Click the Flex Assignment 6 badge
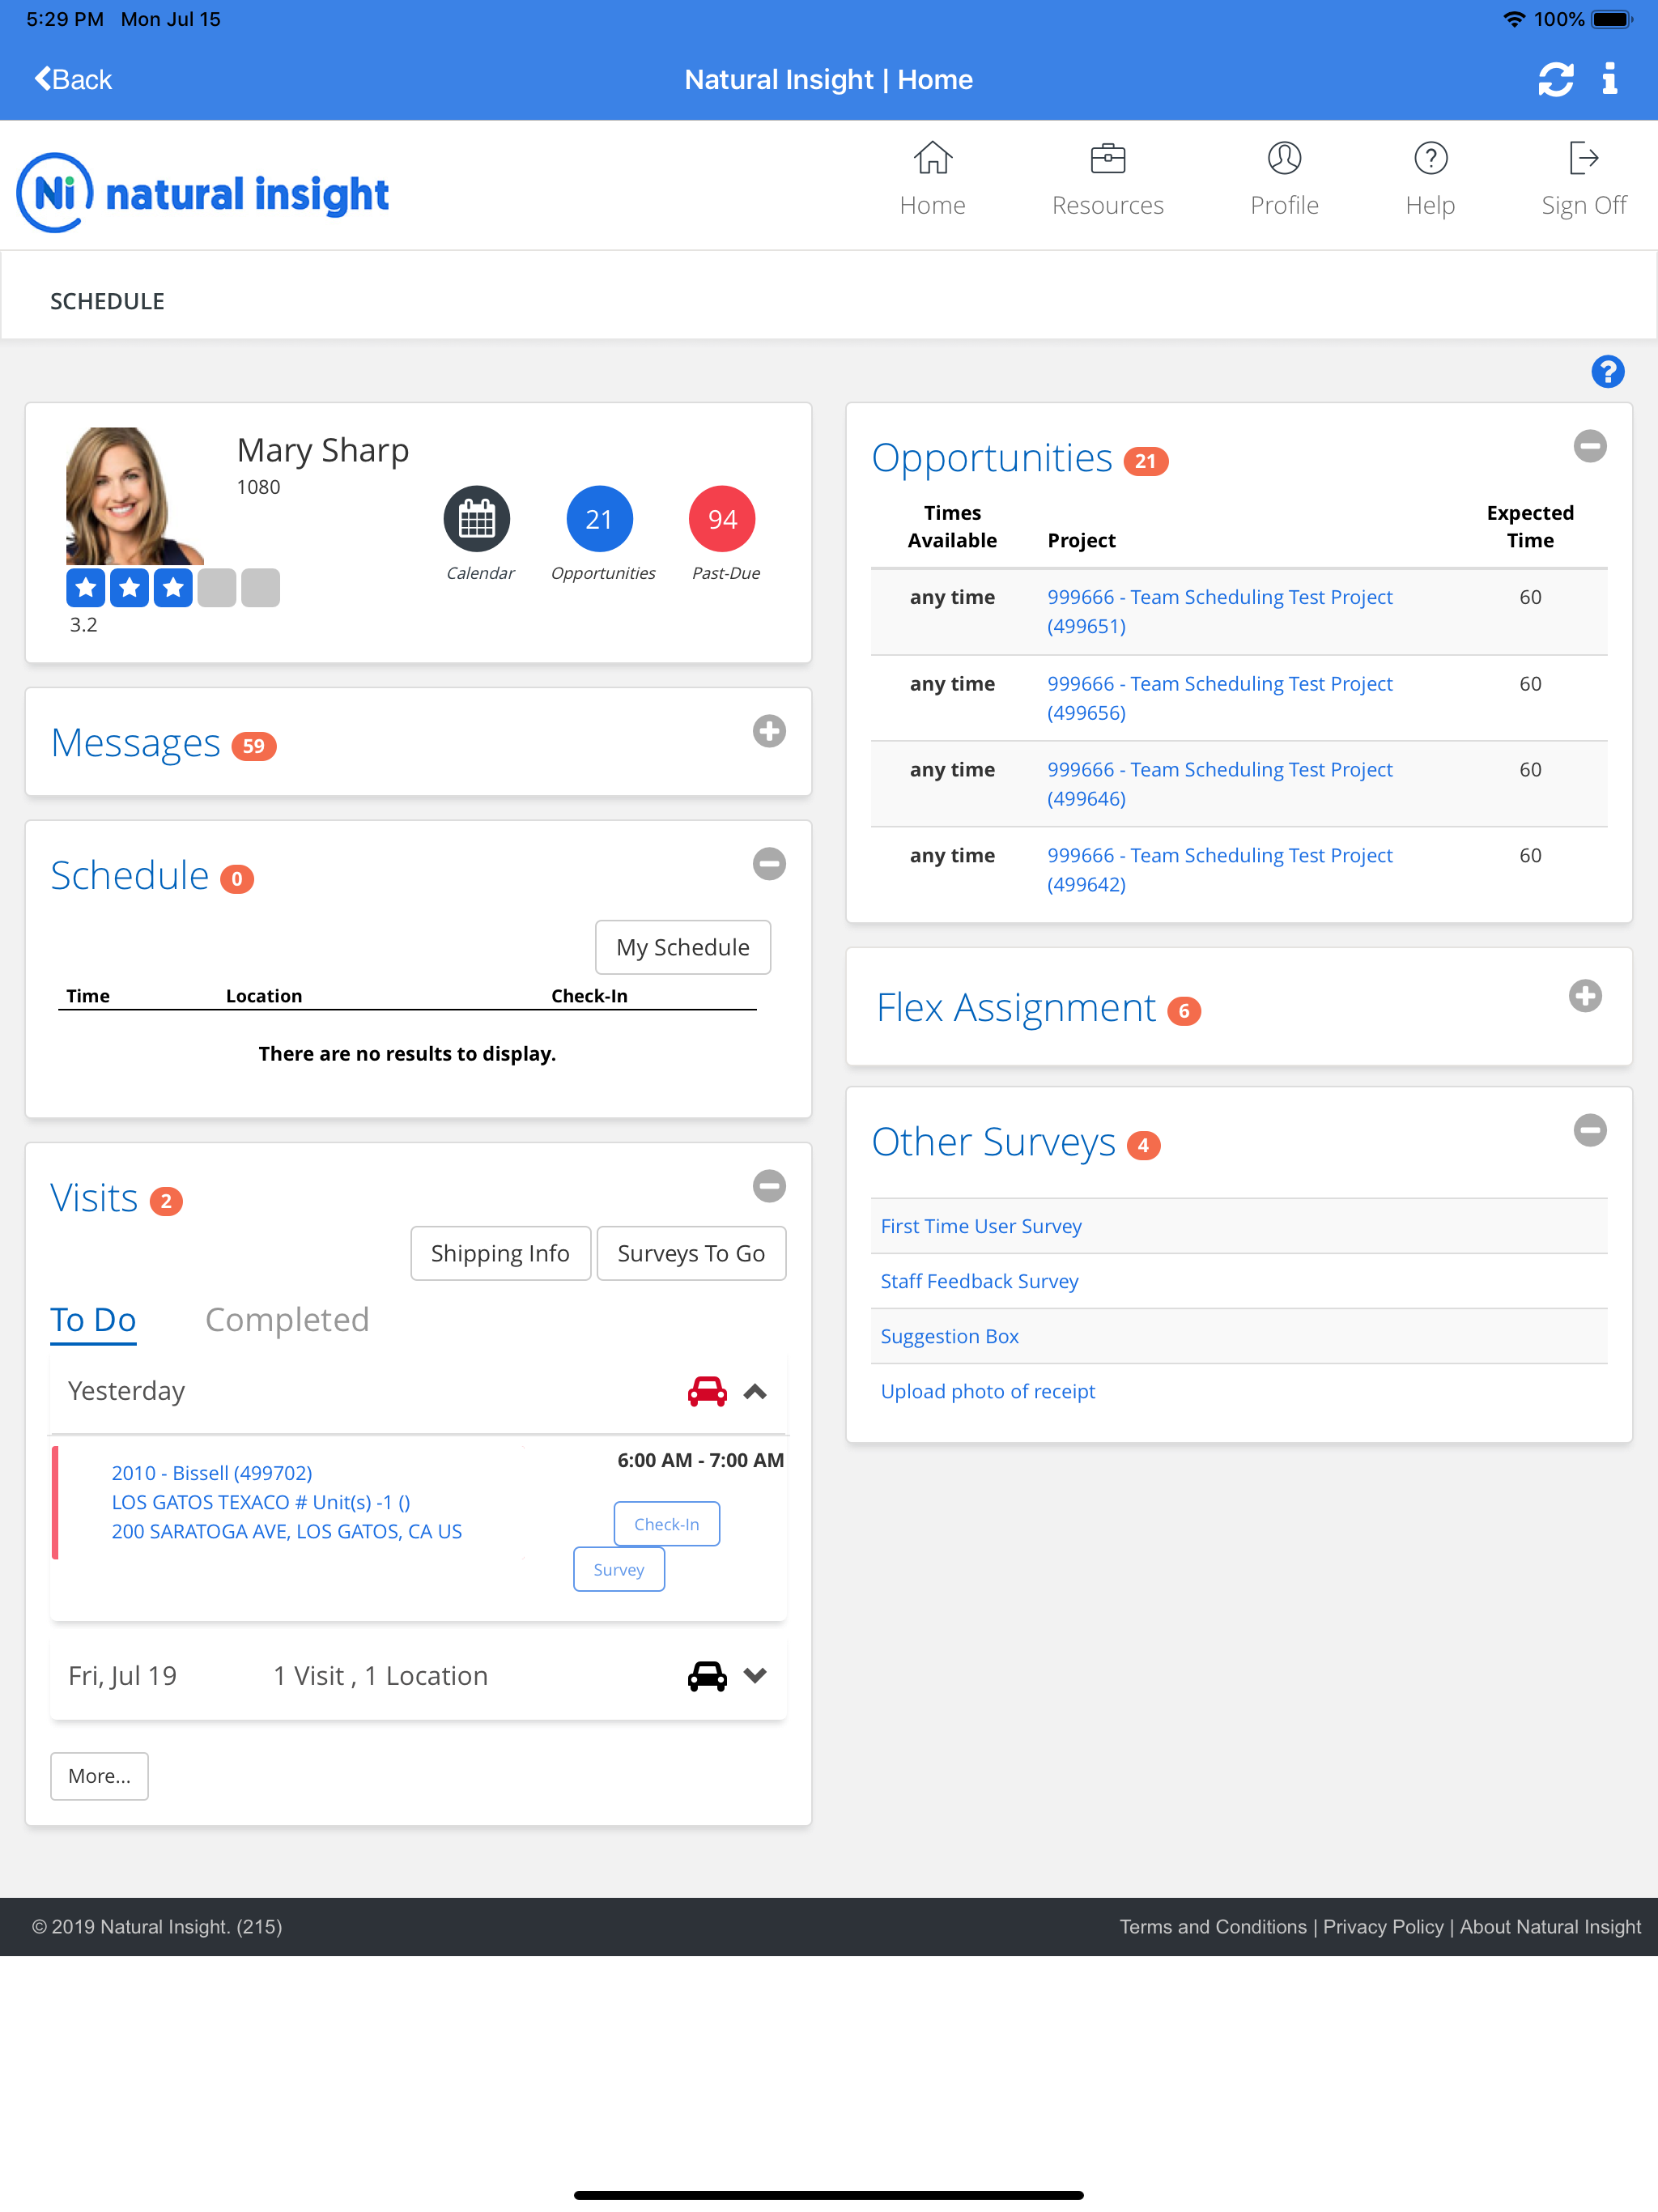This screenshot has height=2212, width=1658. [1184, 1011]
